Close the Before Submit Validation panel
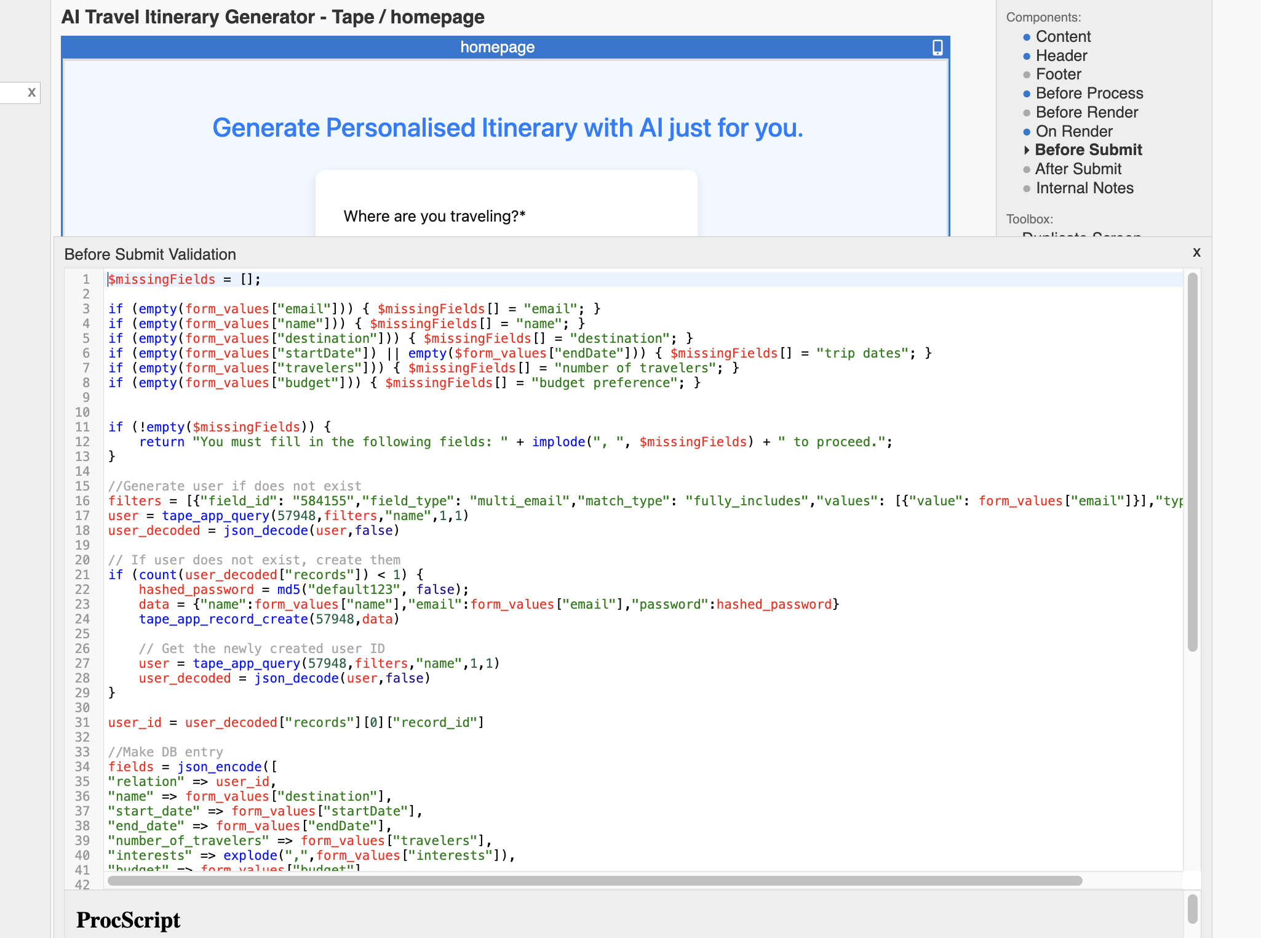1261x938 pixels. coord(1196,252)
